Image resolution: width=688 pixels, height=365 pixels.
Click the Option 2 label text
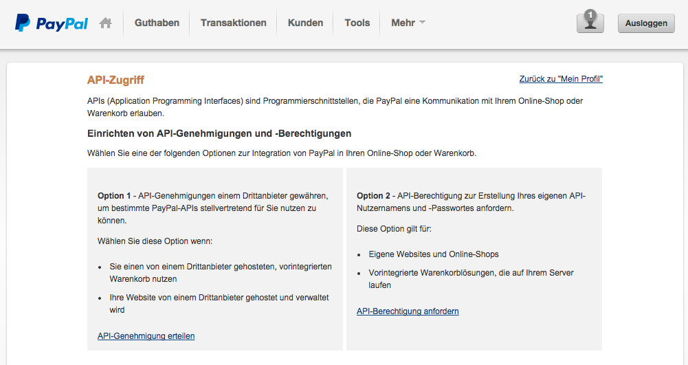tap(373, 196)
